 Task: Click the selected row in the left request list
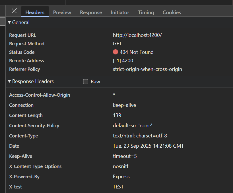pyautogui.click(x=3, y=21)
